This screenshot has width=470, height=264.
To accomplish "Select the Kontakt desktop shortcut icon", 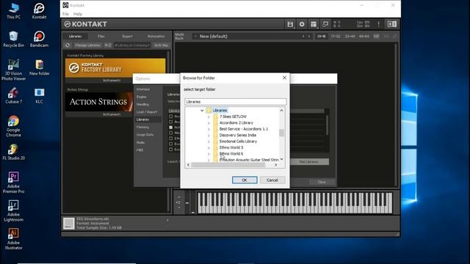I will (39, 11).
